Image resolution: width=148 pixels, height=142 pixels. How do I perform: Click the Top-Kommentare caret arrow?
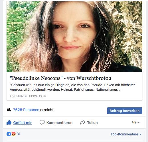point(140,134)
